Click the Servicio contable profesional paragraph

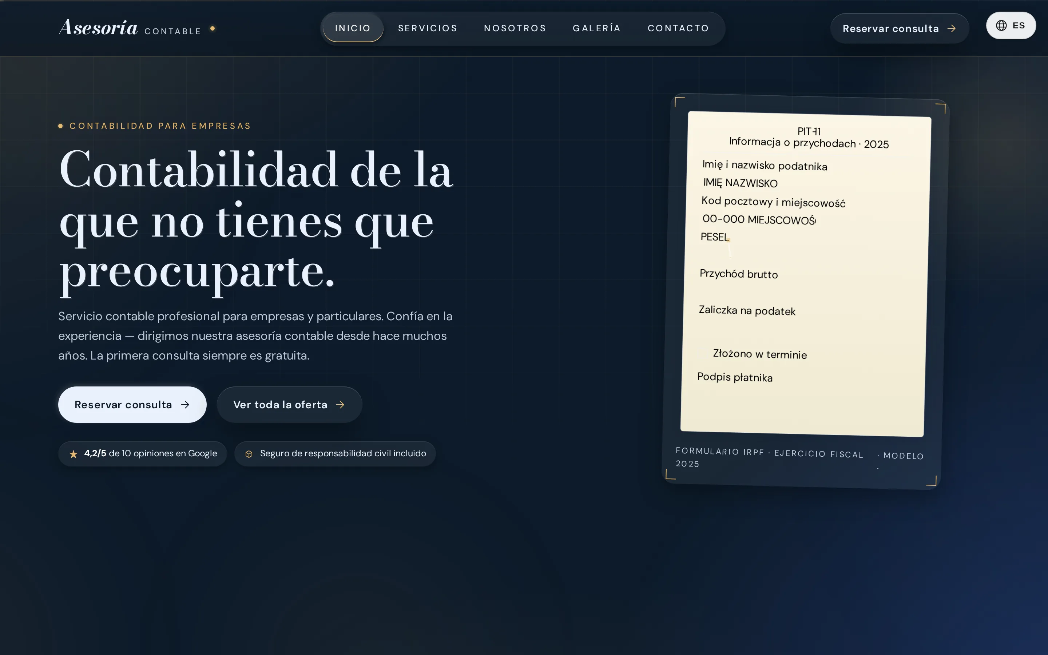click(255, 336)
